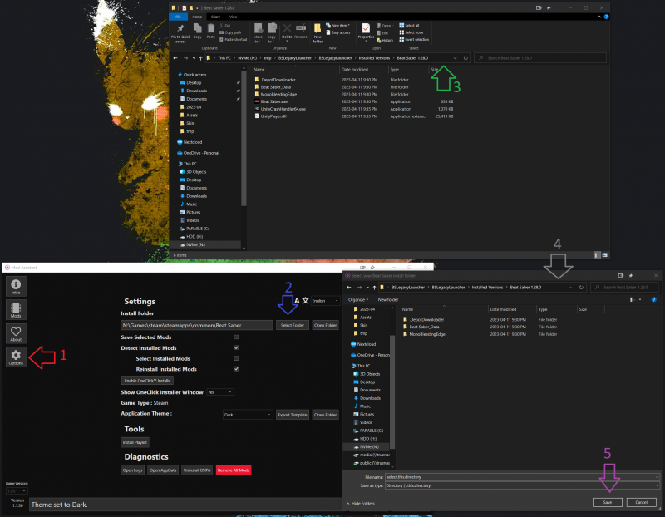This screenshot has height=517, width=665.
Task: Open the Mods page in the sidebar
Action: coord(17,311)
